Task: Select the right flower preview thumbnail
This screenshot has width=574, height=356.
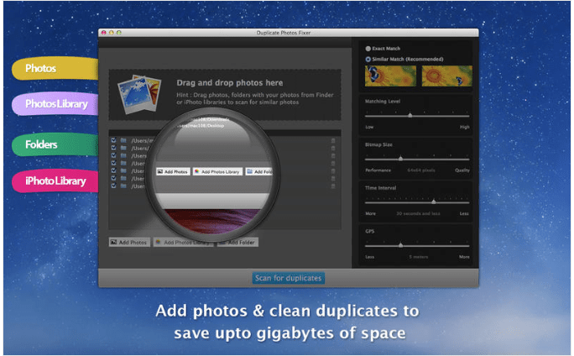Action: coord(441,77)
